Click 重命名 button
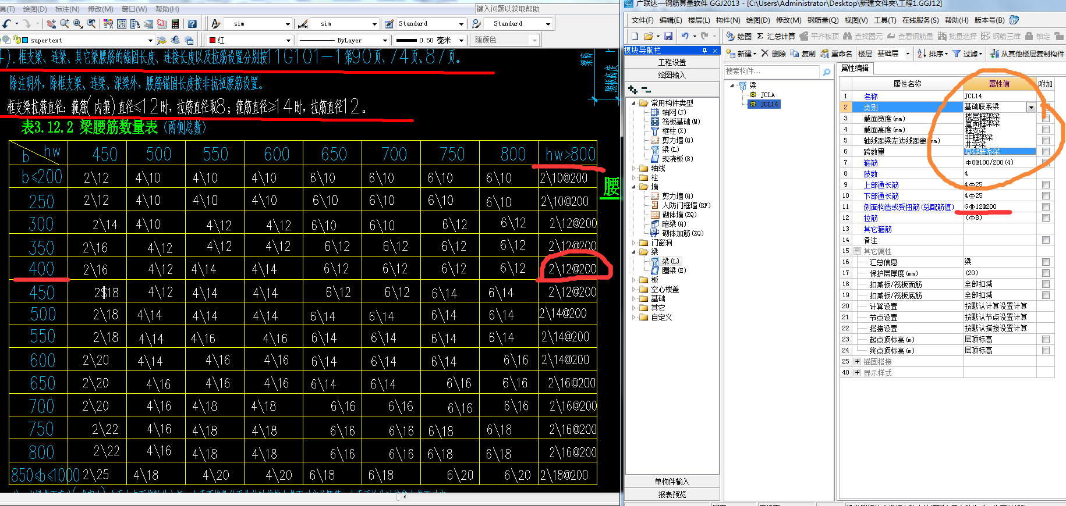 tap(836, 54)
